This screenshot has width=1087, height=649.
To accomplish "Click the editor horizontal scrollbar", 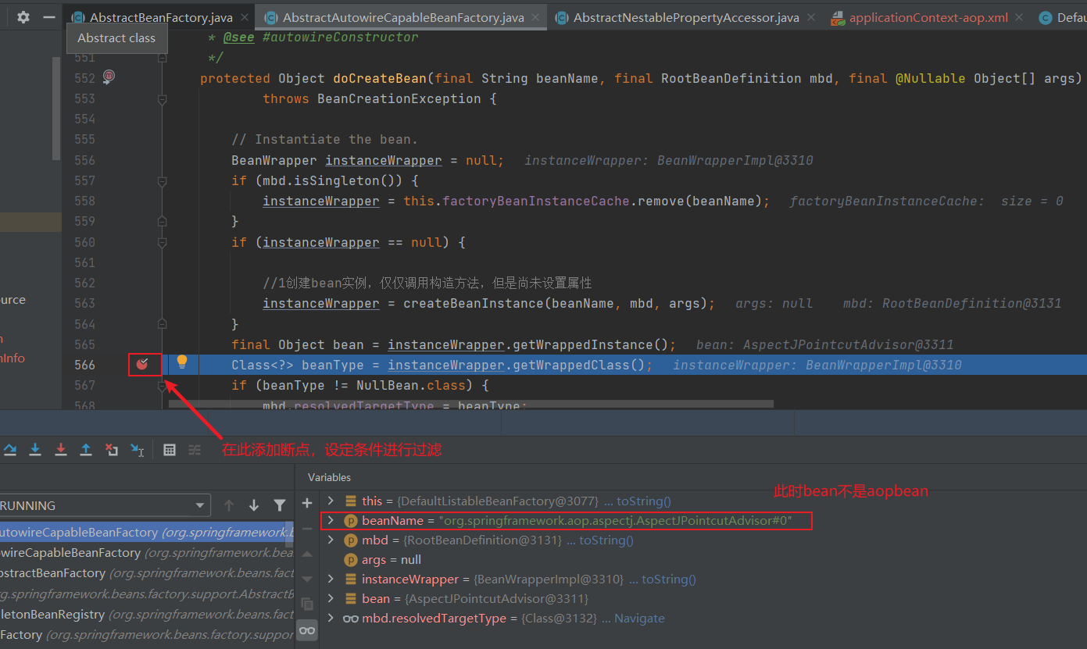I will coord(471,404).
